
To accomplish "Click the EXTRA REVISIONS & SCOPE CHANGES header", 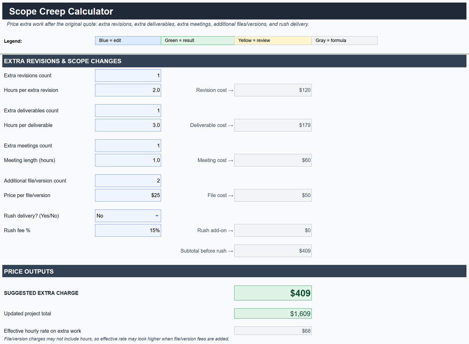I will pos(62,61).
